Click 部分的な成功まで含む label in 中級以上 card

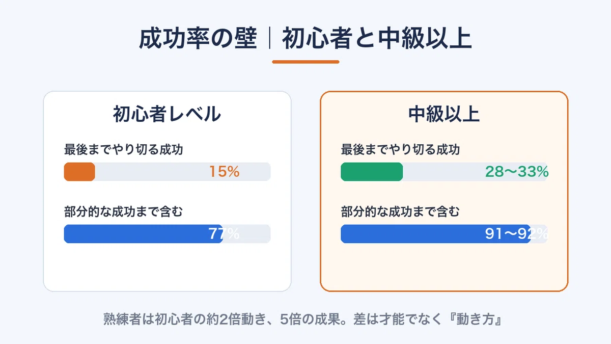point(400,211)
